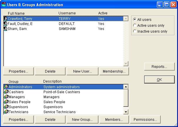Viewport: 178px width, 127px height.
Task: Click the users list scroll down arrow
Action: [x=126, y=63]
